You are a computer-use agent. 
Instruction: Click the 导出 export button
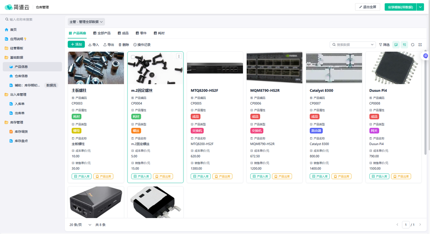point(109,45)
